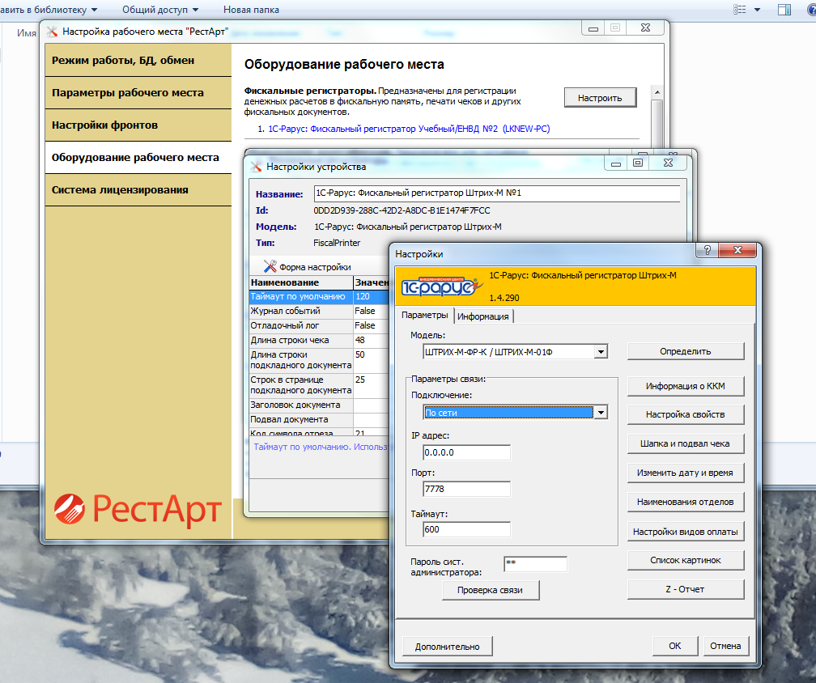Select Подвал документа row

(x=319, y=419)
